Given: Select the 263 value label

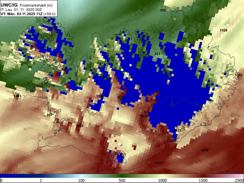Looking at the screenshot, I should pos(157,54).
